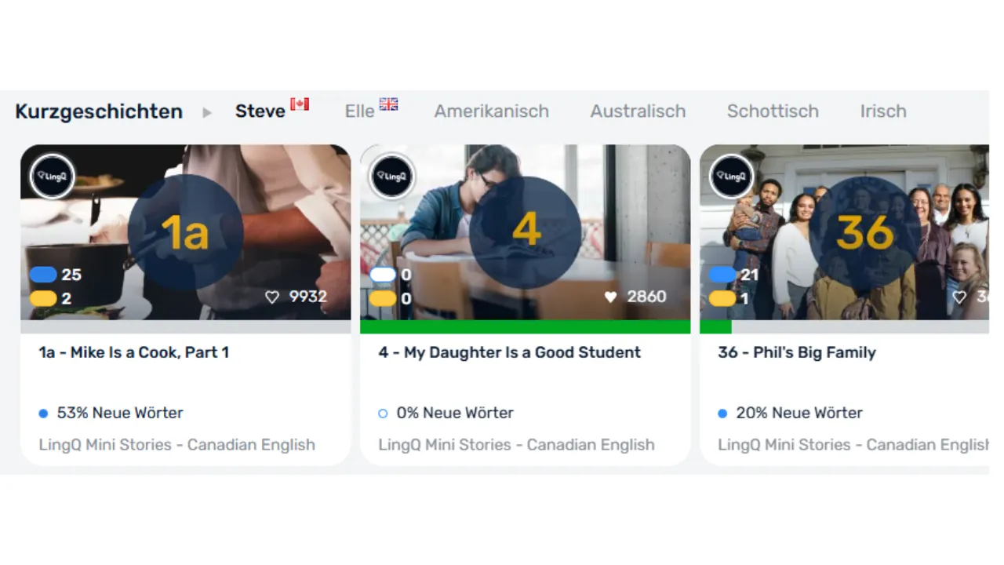1004x565 pixels.
Task: Like the lesson with 9932 hearts
Action: [x=272, y=297]
